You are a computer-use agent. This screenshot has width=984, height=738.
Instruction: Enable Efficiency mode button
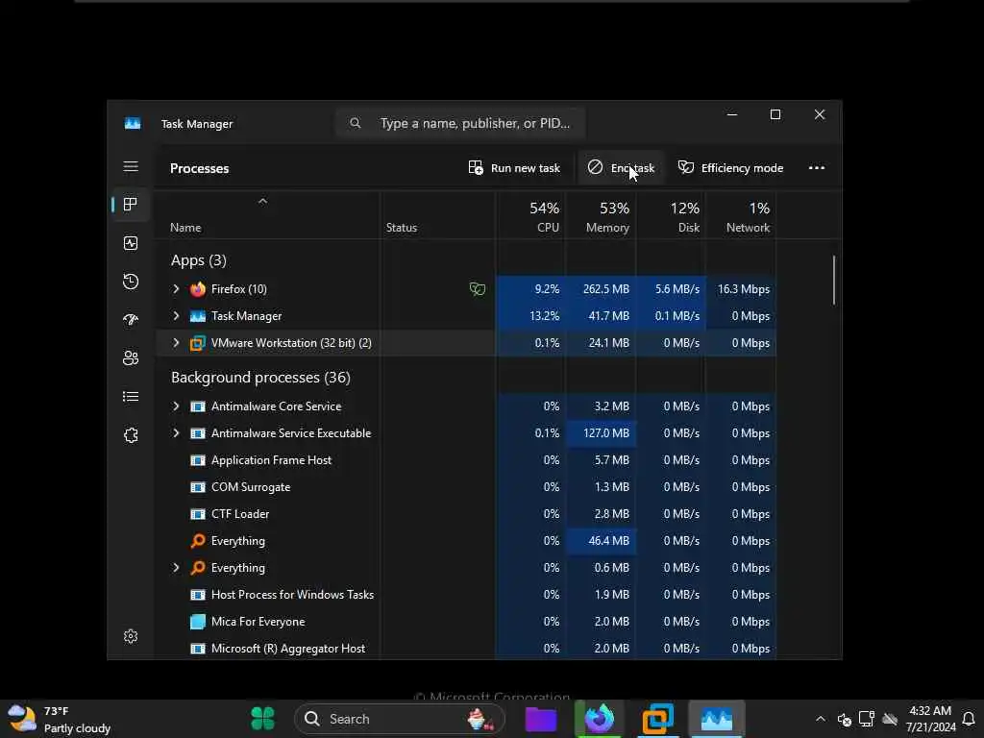coord(730,168)
